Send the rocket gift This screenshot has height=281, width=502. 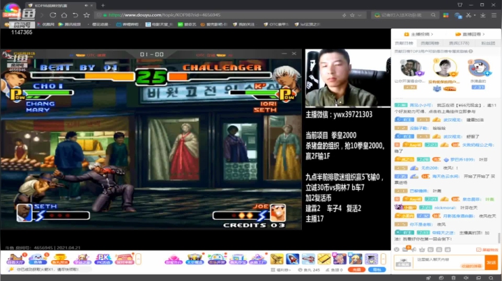(x=292, y=259)
